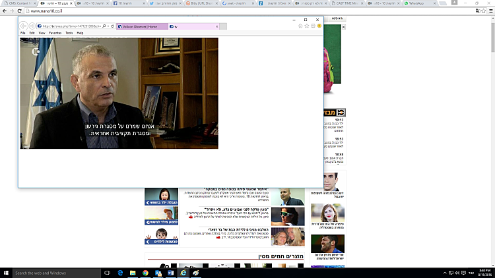
Task: Open IE Home page icon
Action: [x=300, y=26]
